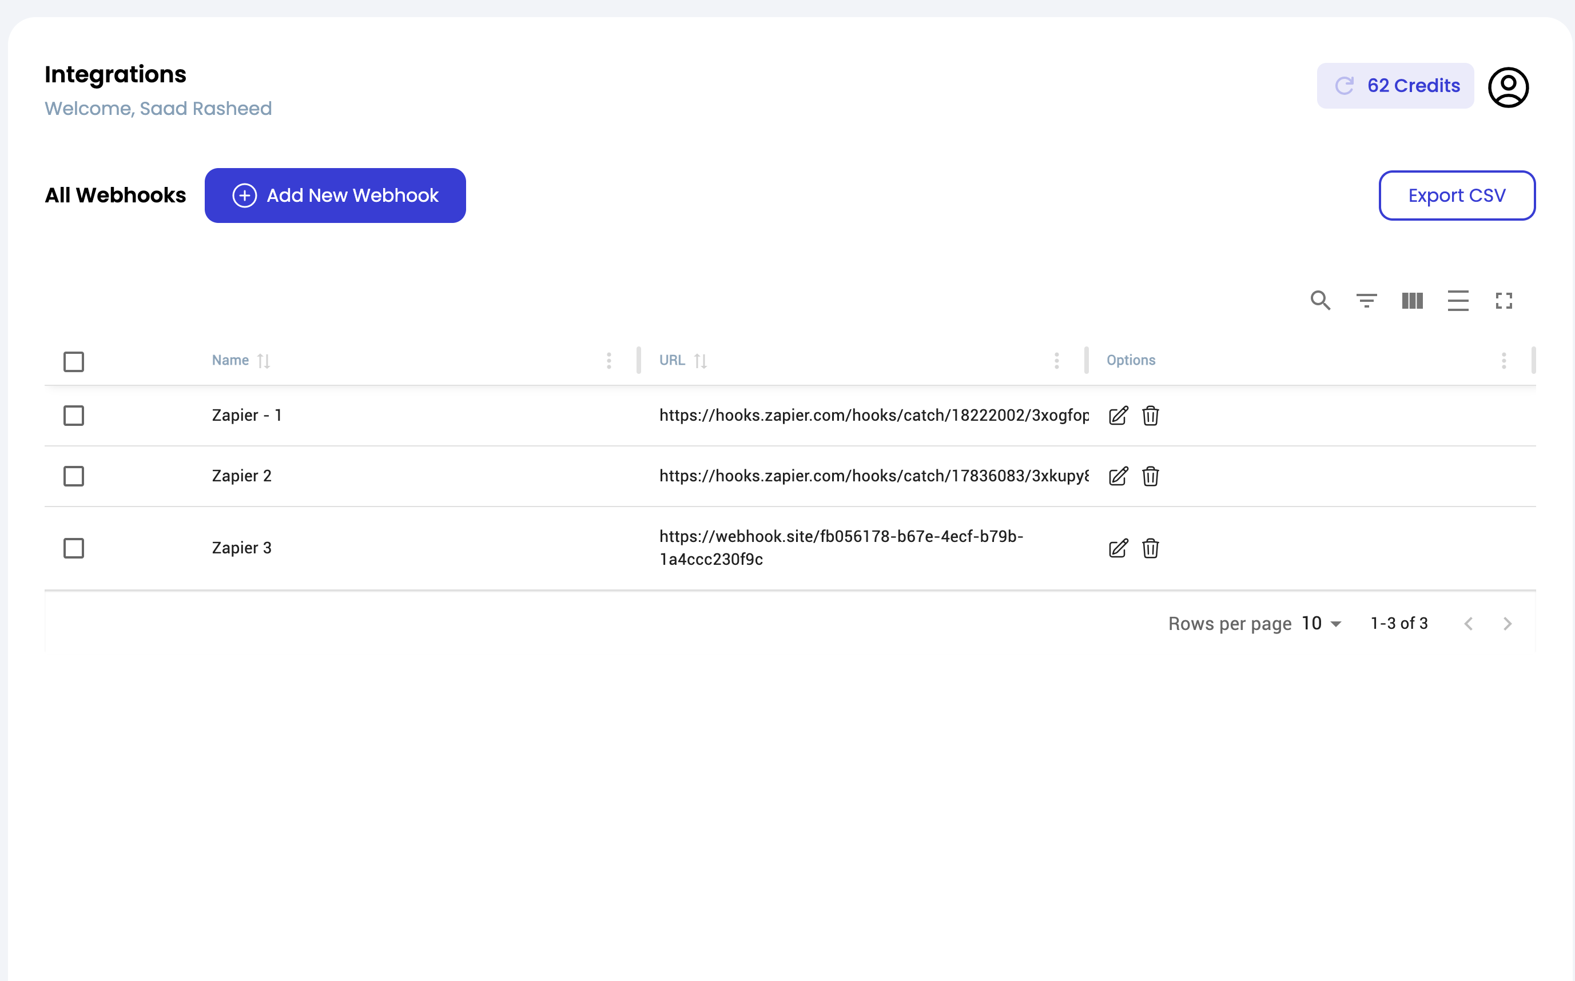The height and width of the screenshot is (981, 1575).
Task: Click the Export CSV button
Action: click(x=1456, y=196)
